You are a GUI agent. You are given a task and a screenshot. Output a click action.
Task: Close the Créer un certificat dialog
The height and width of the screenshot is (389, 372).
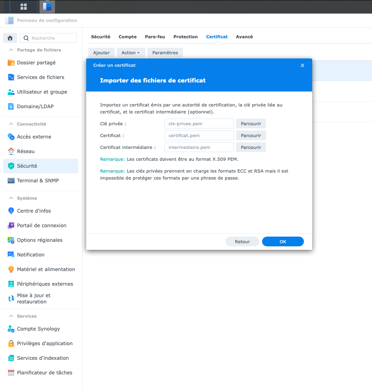pos(302,65)
